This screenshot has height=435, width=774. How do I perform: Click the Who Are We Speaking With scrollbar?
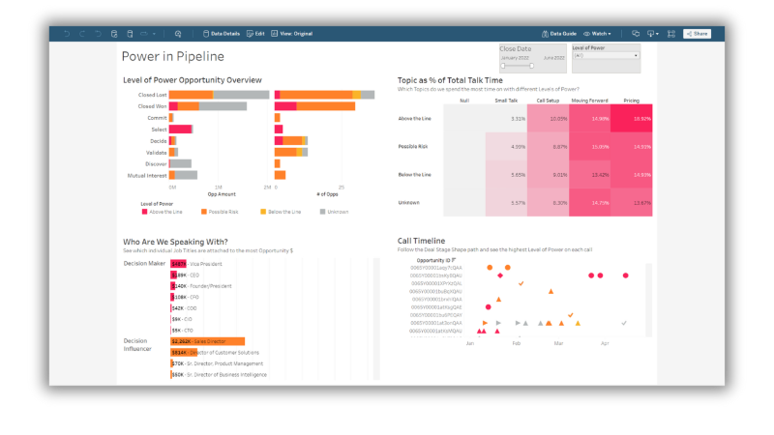coord(376,319)
